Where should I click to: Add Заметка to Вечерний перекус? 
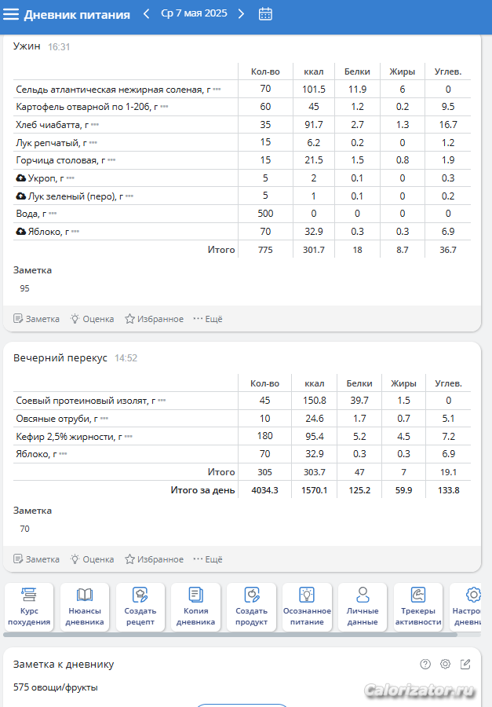click(37, 559)
